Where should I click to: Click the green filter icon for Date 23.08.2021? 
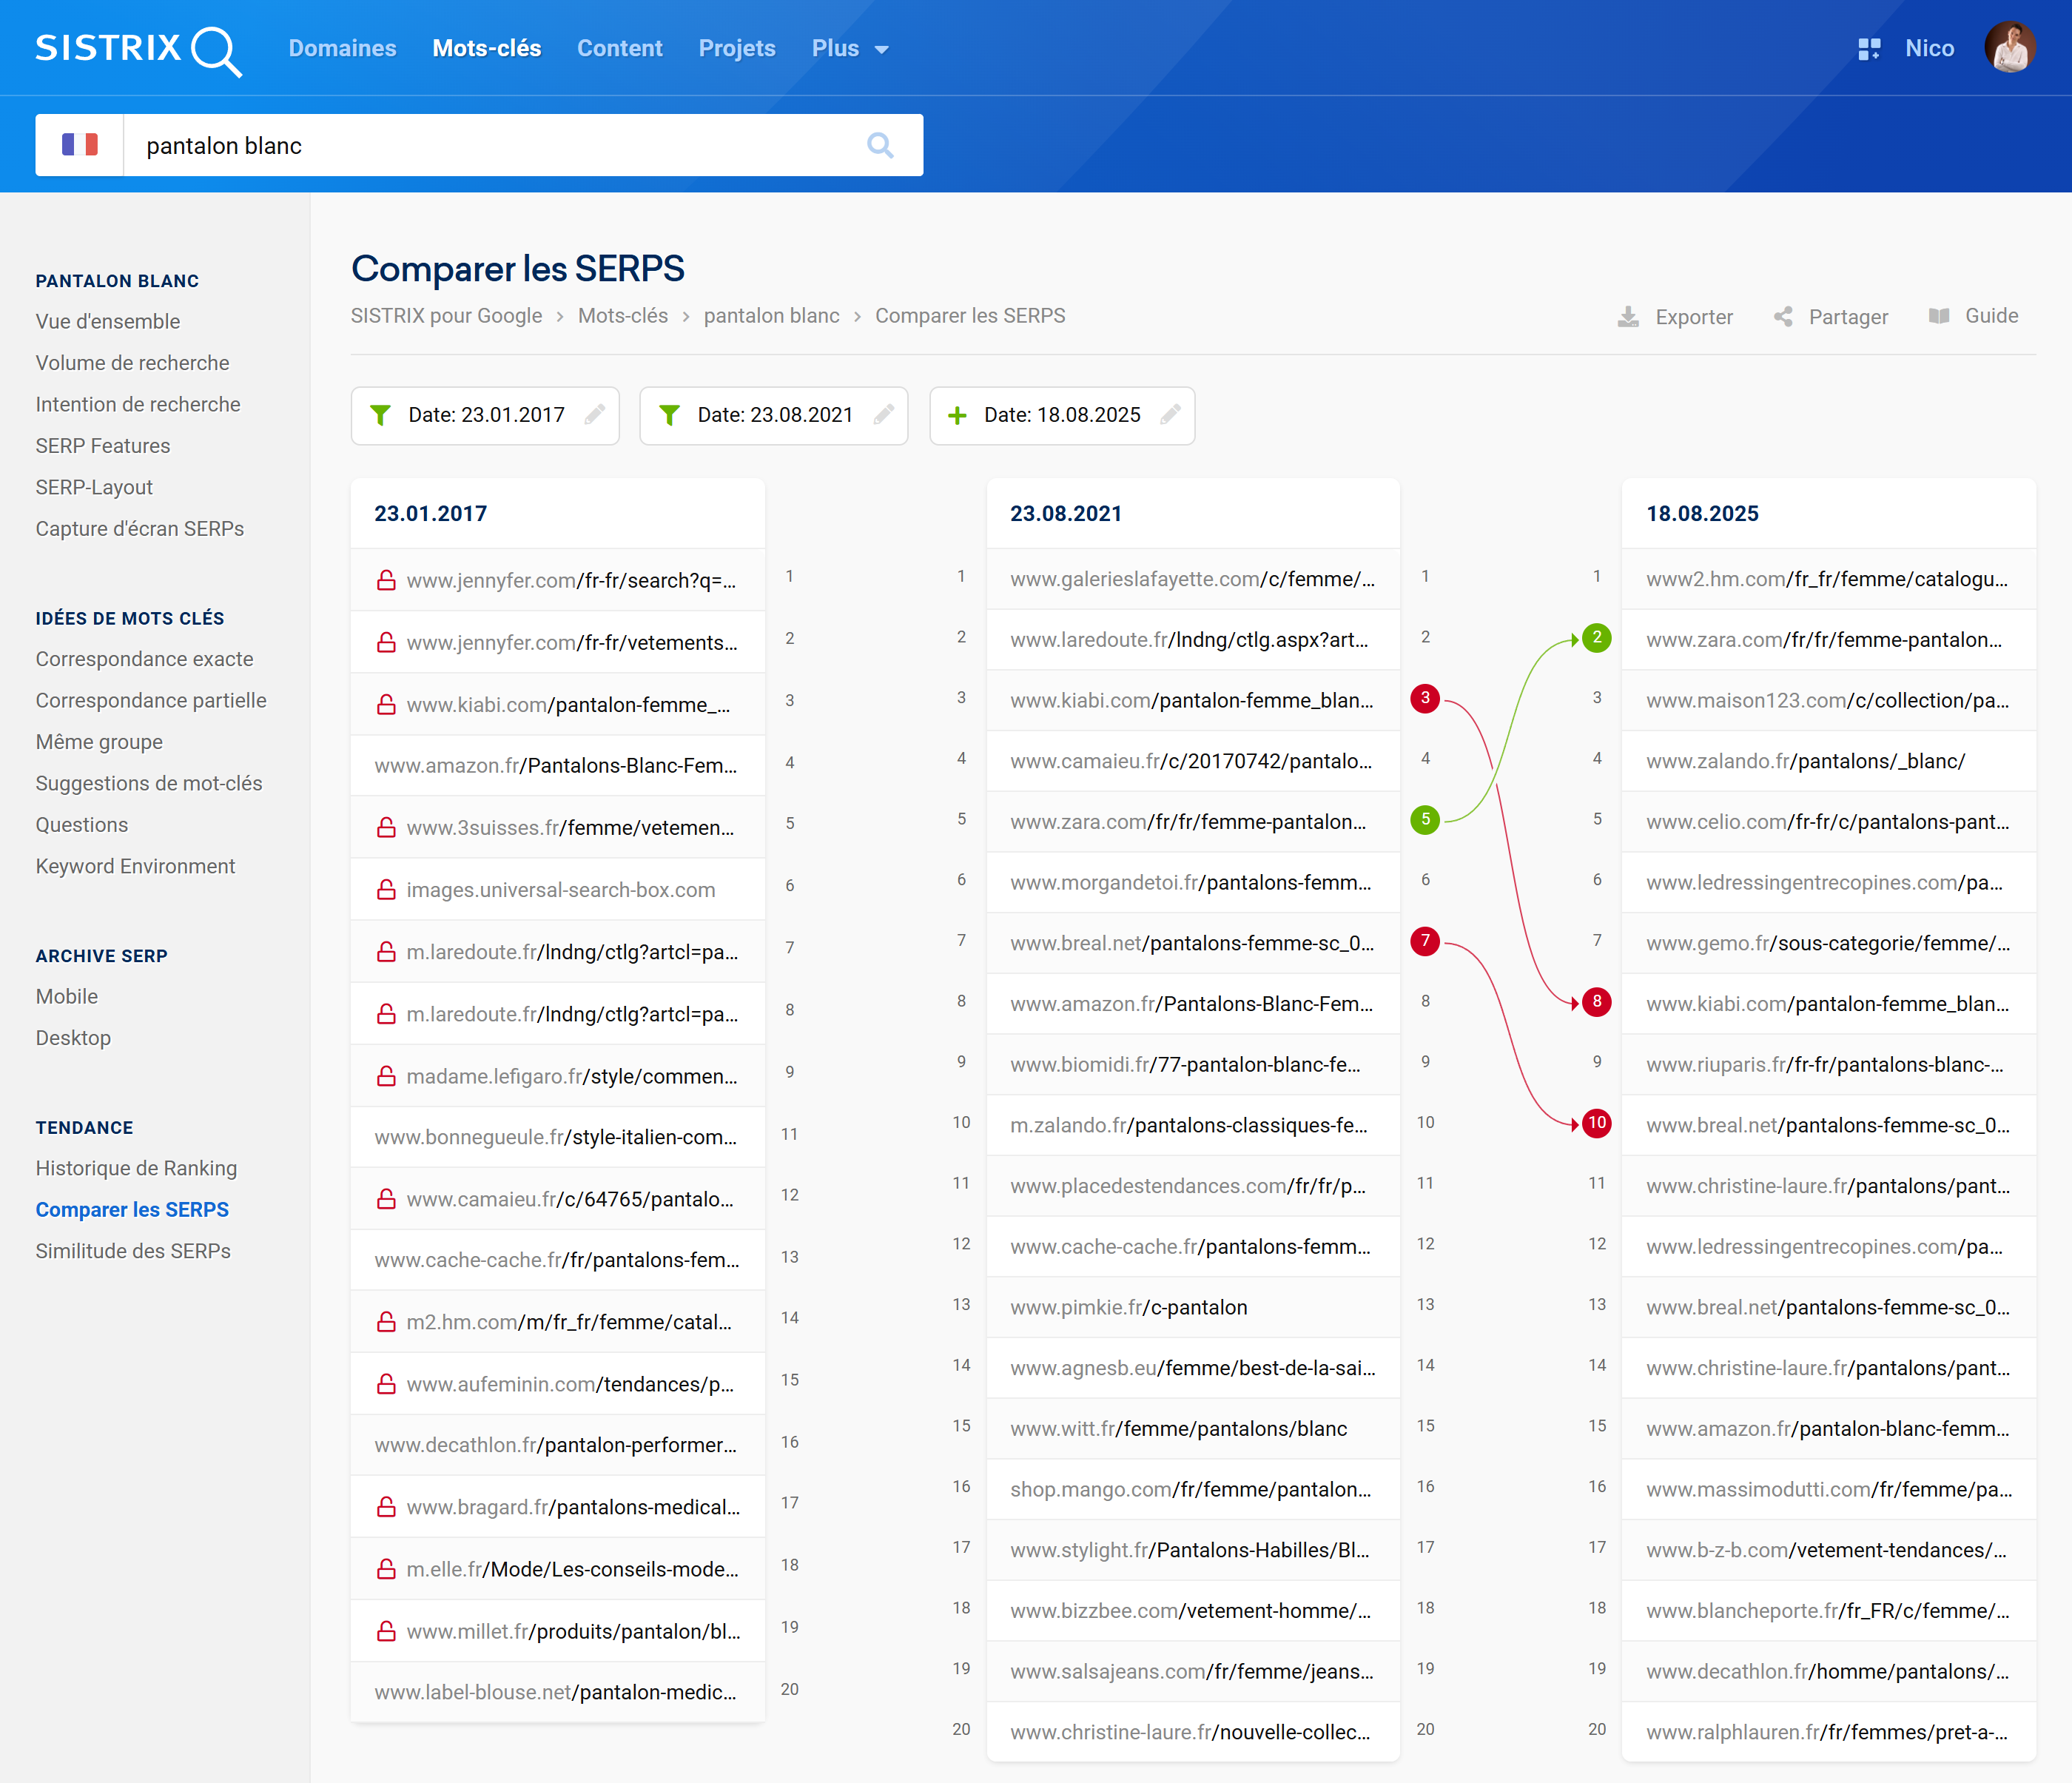point(670,415)
